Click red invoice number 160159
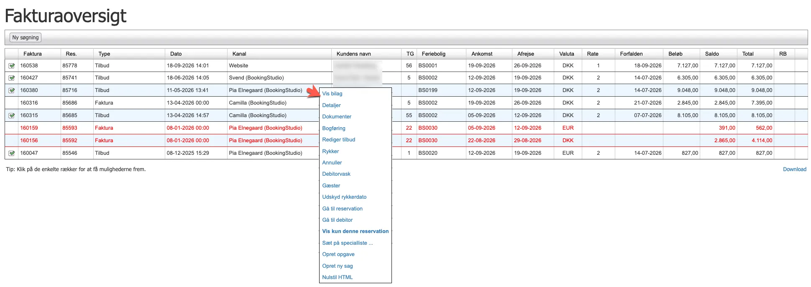811x287 pixels. click(x=29, y=128)
